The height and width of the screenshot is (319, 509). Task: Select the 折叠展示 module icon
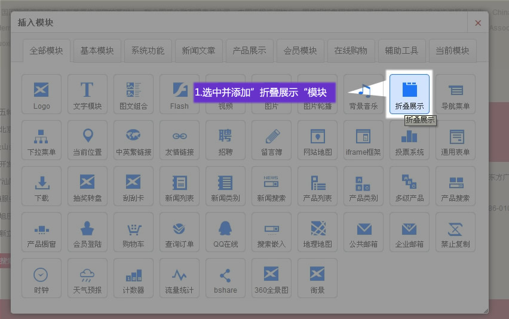click(409, 94)
